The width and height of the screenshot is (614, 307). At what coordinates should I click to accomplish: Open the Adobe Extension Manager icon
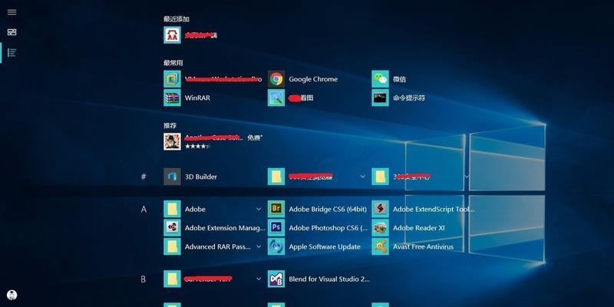[x=172, y=227]
